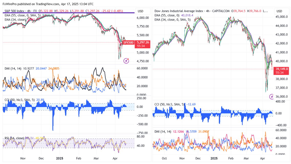Click the -500.00 CCI axis label
The width and height of the screenshot is (291, 164).
tap(142, 124)
